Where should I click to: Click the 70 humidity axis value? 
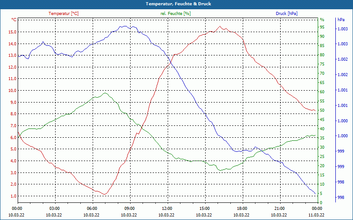click(322, 73)
